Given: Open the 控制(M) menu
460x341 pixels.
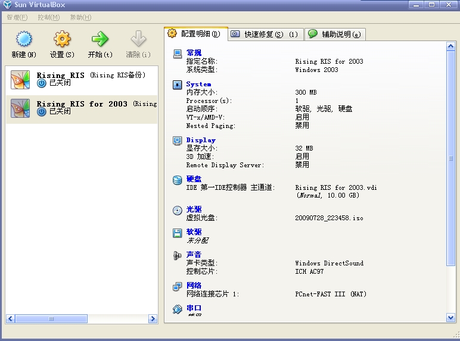Looking at the screenshot, I should pyautogui.click(x=49, y=17).
